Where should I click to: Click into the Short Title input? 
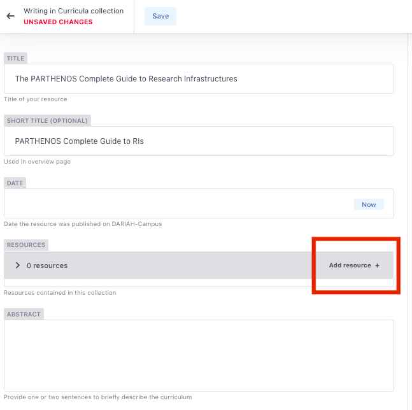[199, 141]
